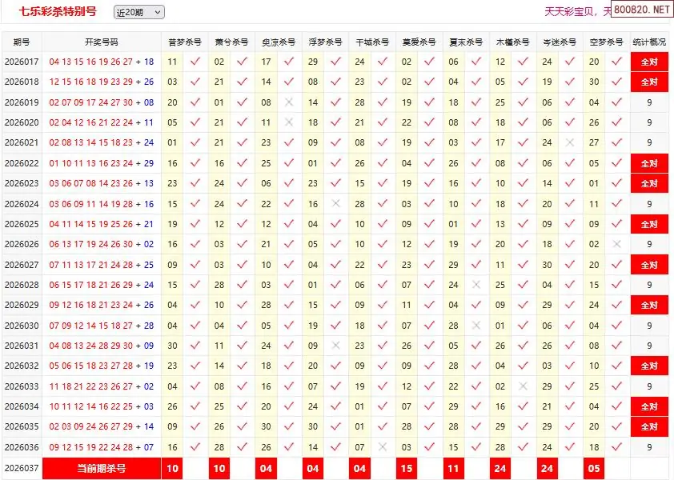Click the winning numbers for period 2026030
Screen dimensions: 674x480
101,326
